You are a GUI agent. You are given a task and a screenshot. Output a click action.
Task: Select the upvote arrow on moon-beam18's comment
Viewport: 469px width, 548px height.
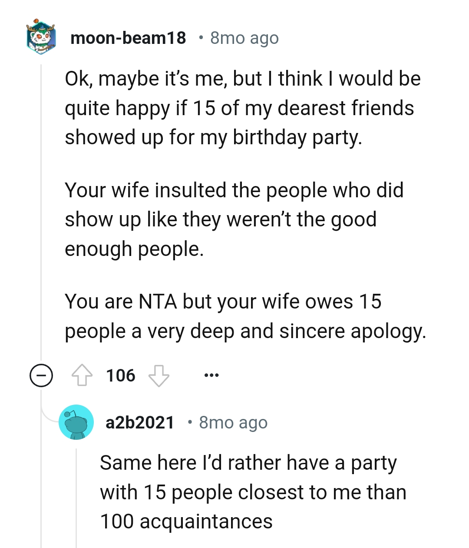(x=83, y=375)
